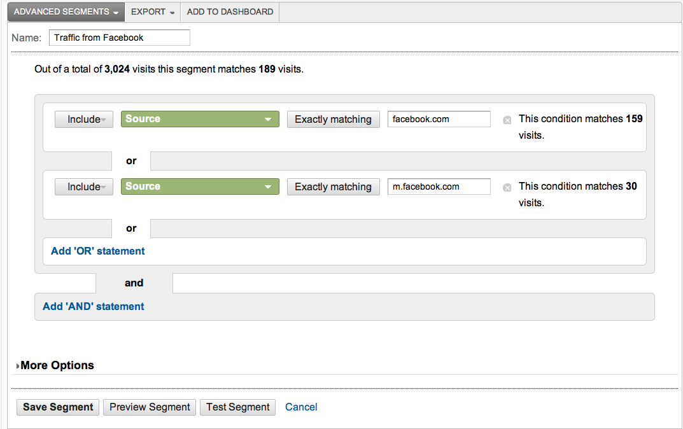Expand More Options section
Screen dimensions: 683x429
[x=55, y=365]
